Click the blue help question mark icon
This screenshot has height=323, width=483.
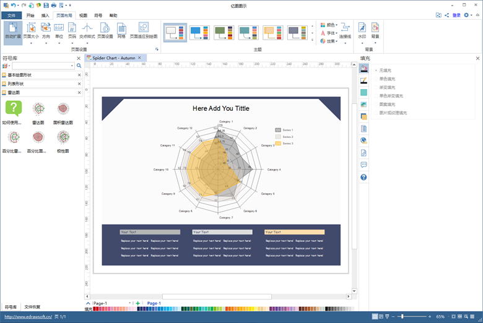pyautogui.click(x=363, y=177)
